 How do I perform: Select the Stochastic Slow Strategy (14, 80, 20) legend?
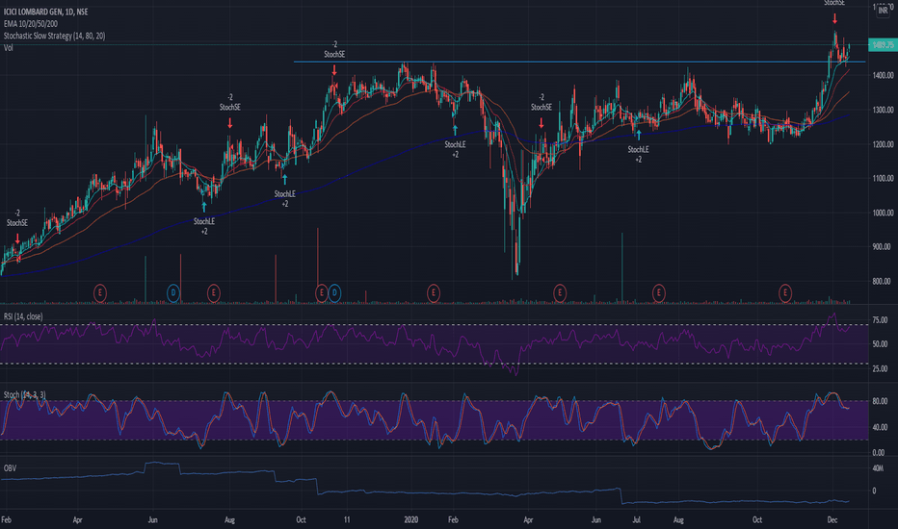pyautogui.click(x=54, y=36)
